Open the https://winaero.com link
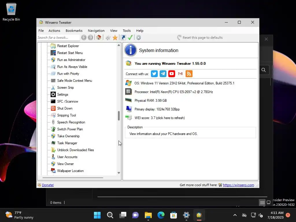Image resolution: width=296 pixels, height=222 pixels. [238, 185]
